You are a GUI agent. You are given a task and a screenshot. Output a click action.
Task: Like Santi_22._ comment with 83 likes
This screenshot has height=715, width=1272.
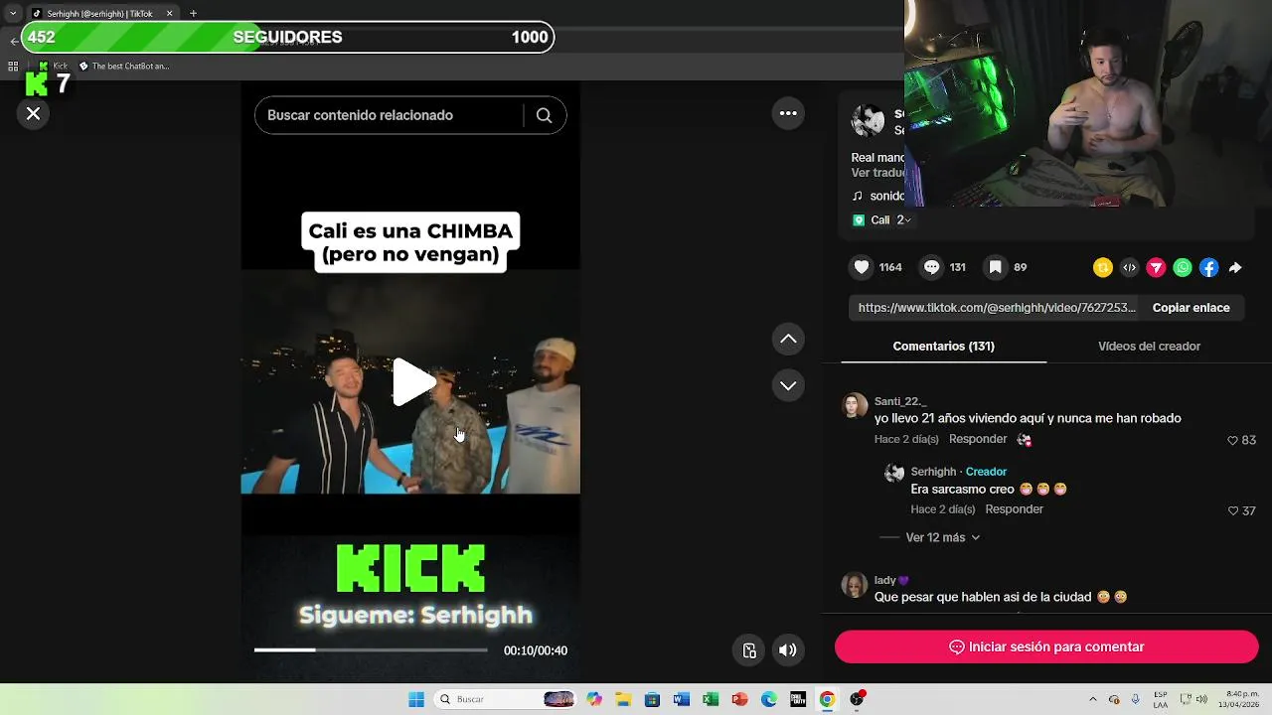click(1233, 440)
